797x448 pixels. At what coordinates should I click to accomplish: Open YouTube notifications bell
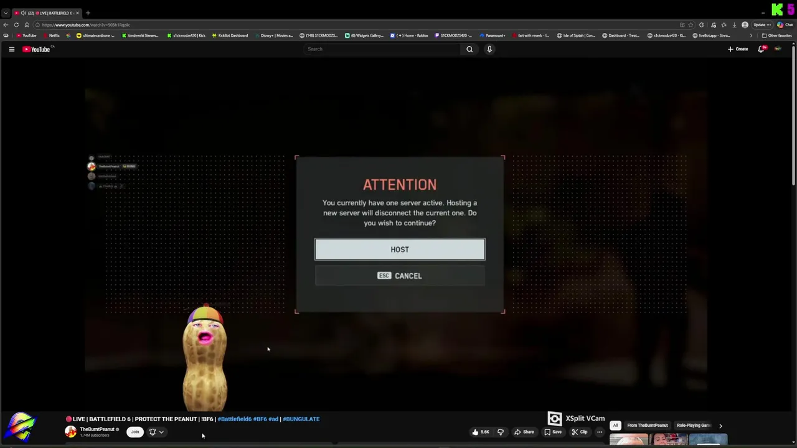(x=761, y=49)
